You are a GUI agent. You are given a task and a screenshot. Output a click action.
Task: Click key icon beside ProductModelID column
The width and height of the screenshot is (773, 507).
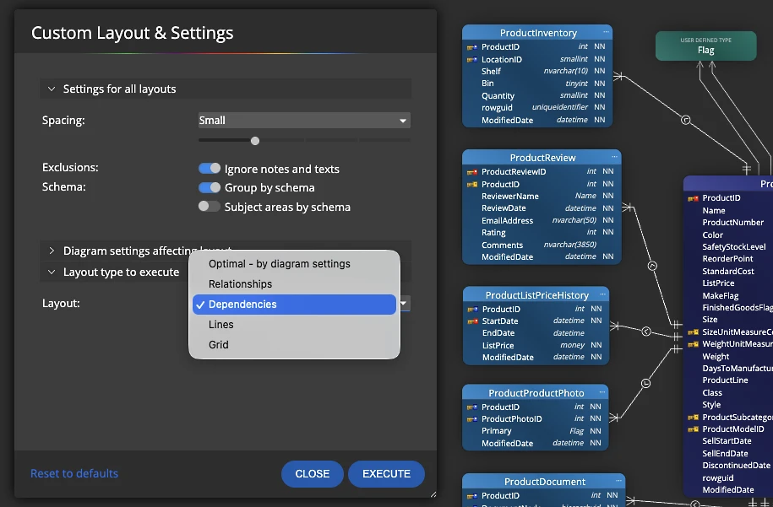coord(693,429)
